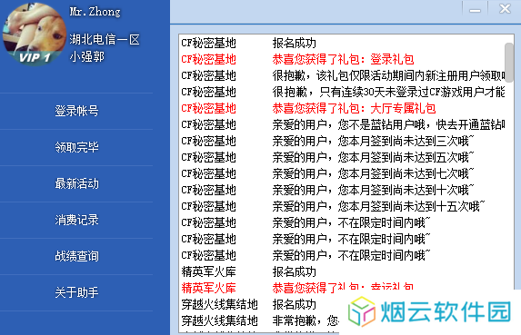
Task: Click the log list vertical scrollbar thumb
Action: [509, 62]
